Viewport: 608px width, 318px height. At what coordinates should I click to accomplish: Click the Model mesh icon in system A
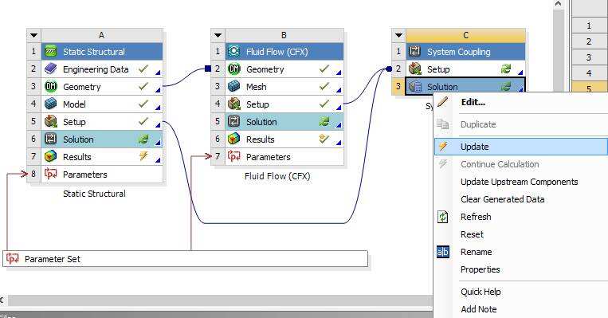pyautogui.click(x=51, y=104)
